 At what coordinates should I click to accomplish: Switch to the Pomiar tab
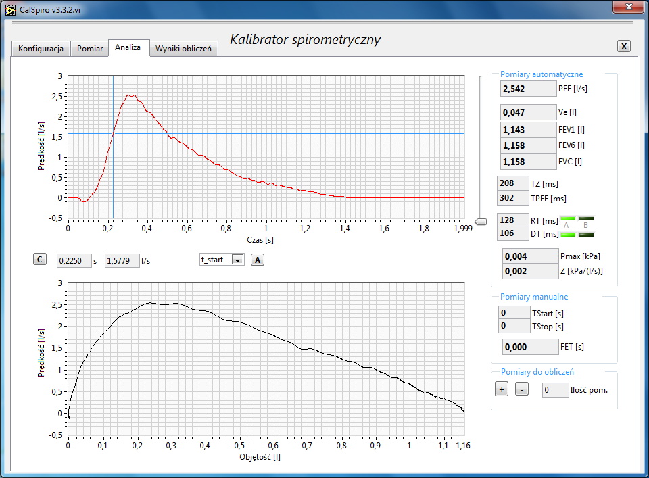(x=89, y=49)
